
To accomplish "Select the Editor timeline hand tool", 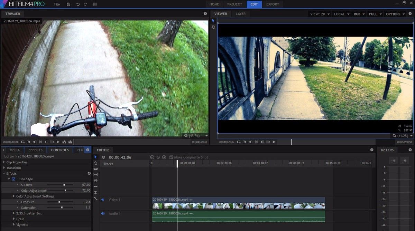I will pos(96,163).
